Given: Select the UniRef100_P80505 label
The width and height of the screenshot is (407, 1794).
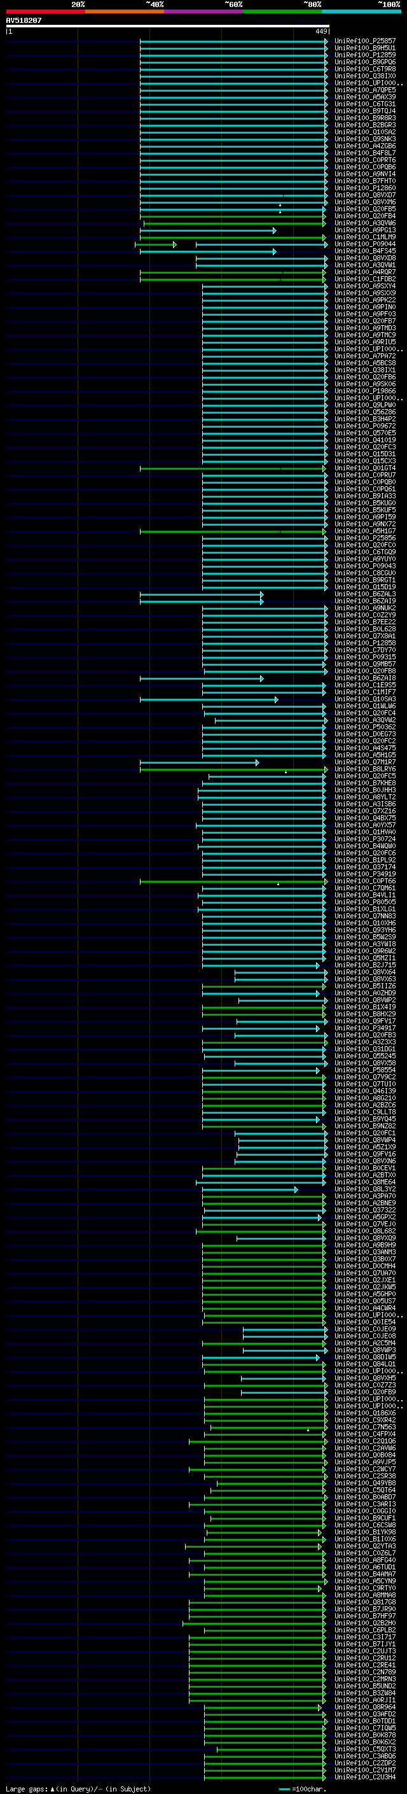Looking at the screenshot, I should tap(365, 902).
